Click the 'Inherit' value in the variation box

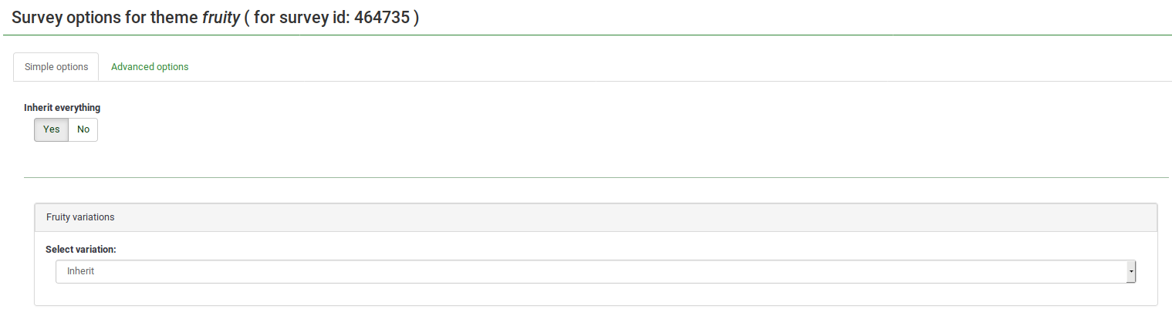pos(80,271)
